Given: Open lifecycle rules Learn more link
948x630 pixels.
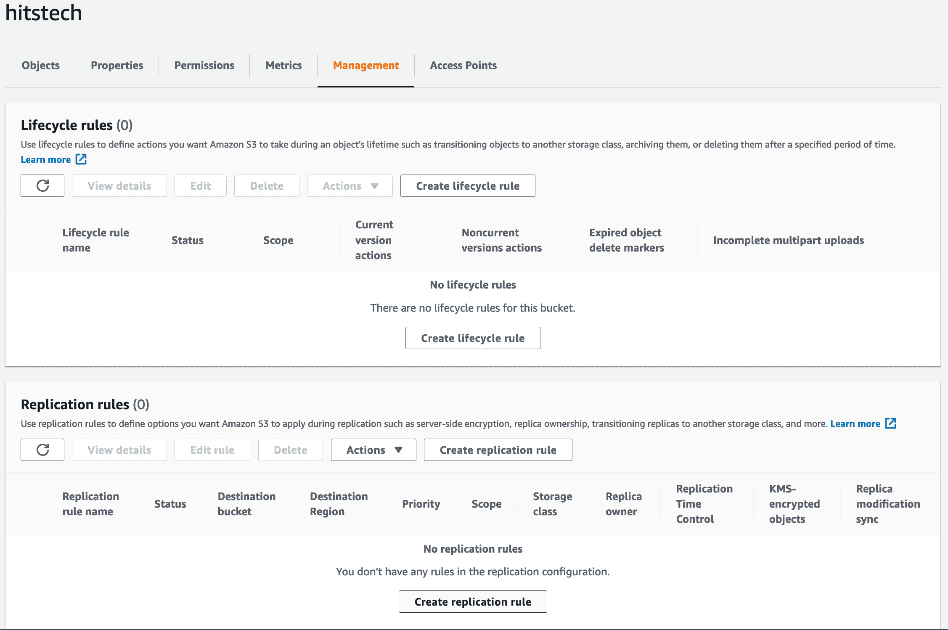Looking at the screenshot, I should (x=46, y=159).
